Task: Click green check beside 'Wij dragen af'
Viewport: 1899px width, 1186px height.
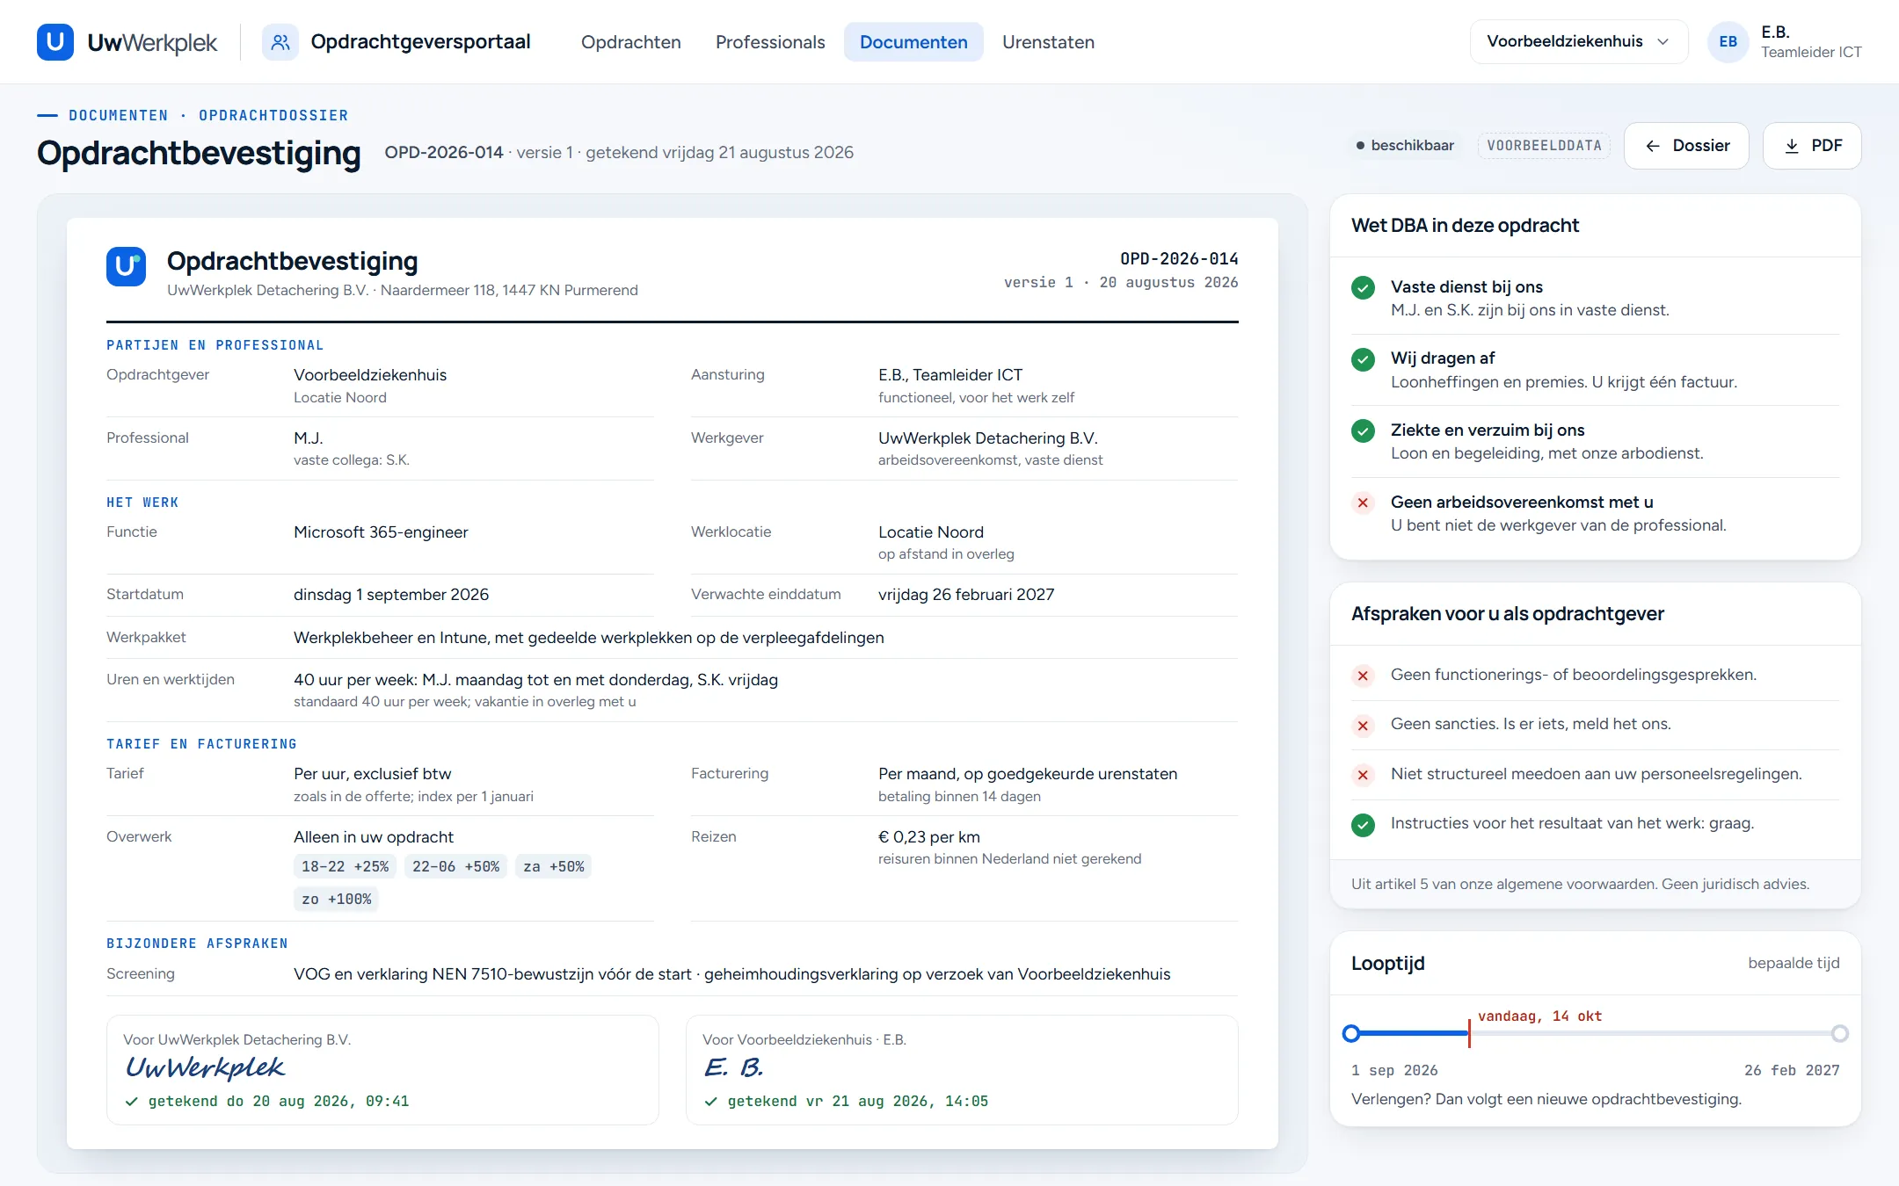Action: [1363, 359]
